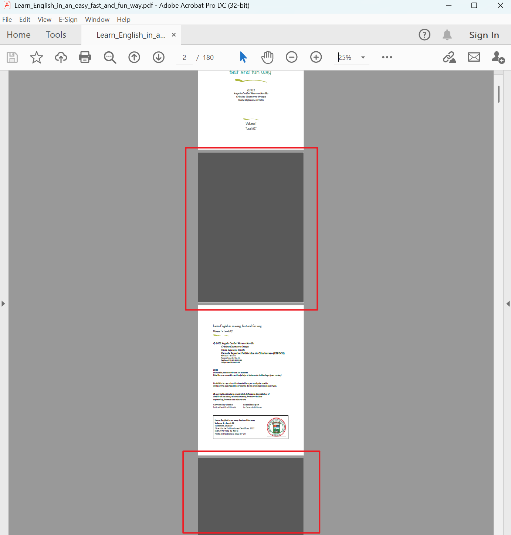Email the document using the envelope icon
Viewport: 511px width, 535px height.
pyautogui.click(x=474, y=57)
